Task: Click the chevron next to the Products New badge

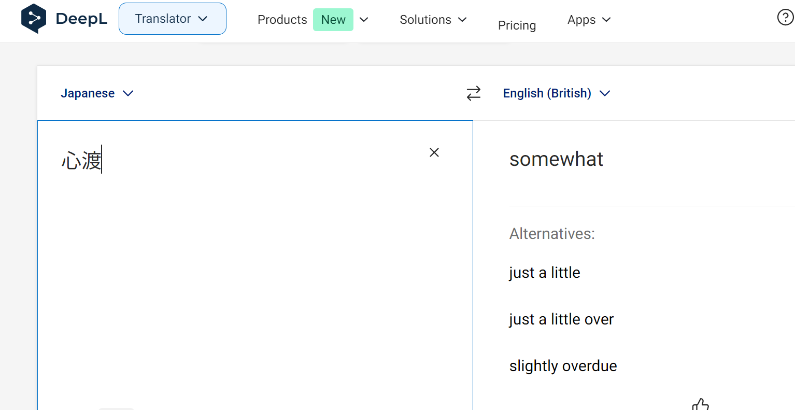Action: (x=364, y=20)
